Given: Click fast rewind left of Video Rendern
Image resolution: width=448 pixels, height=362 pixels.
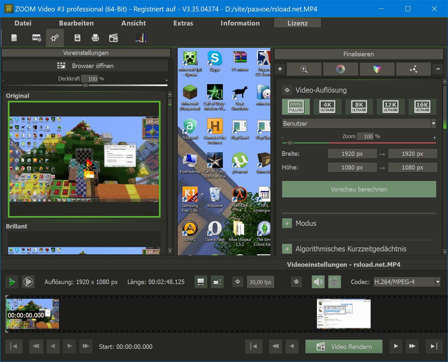Looking at the screenshot, I should tap(276, 346).
